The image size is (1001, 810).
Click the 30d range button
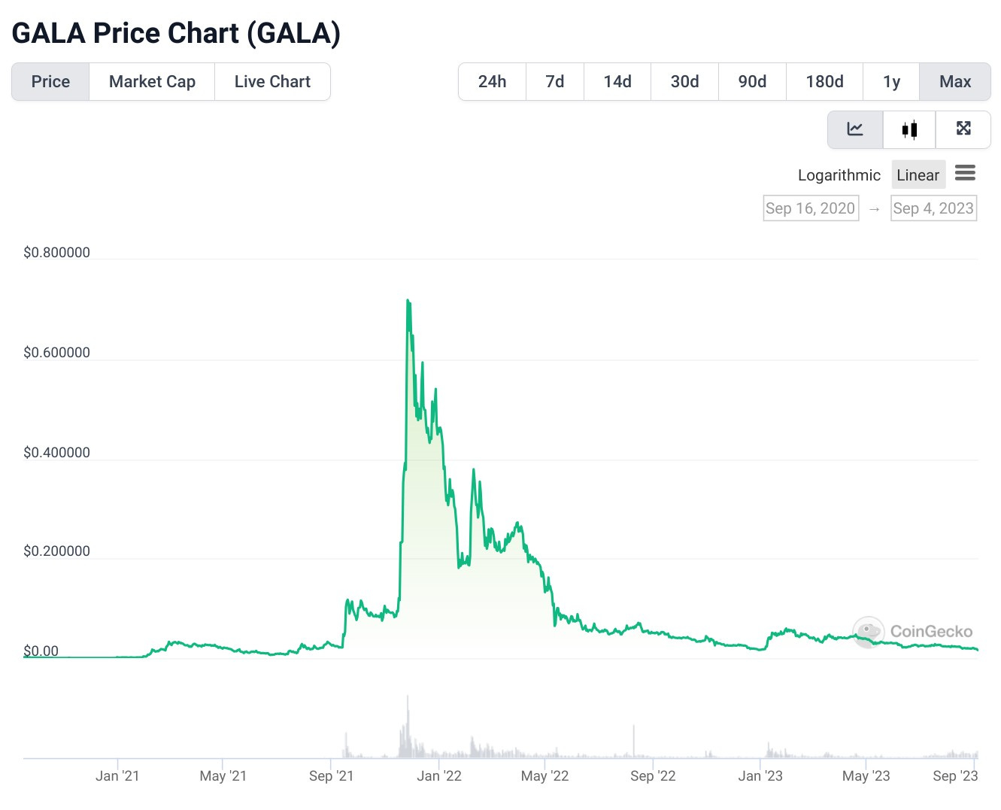684,81
